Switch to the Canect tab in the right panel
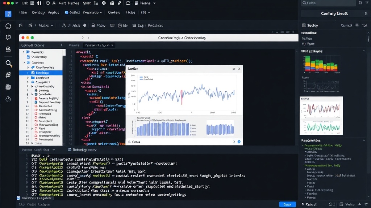Screen dimensions: 371x208 (346, 25)
